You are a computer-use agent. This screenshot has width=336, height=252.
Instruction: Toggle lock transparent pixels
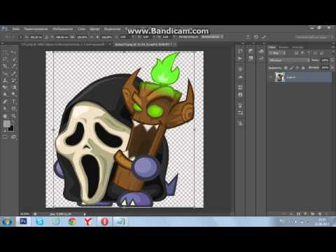click(286, 68)
